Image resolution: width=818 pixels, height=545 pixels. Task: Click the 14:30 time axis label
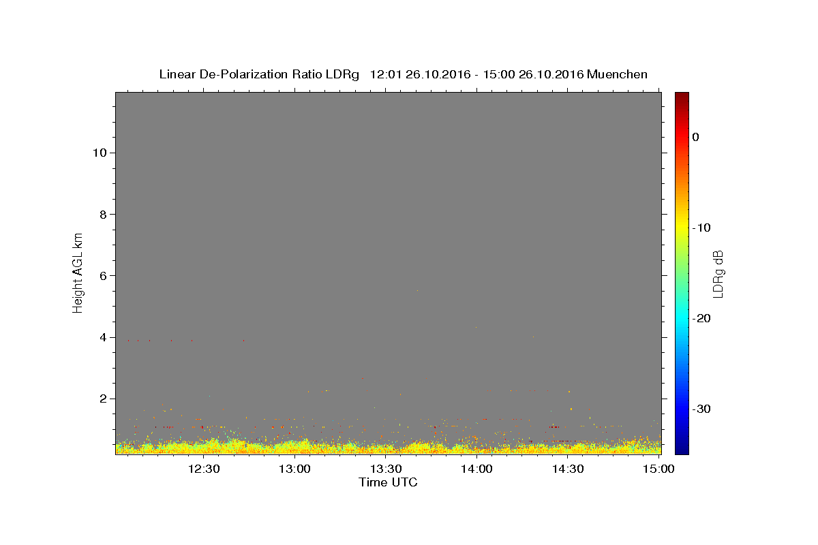pyautogui.click(x=568, y=469)
